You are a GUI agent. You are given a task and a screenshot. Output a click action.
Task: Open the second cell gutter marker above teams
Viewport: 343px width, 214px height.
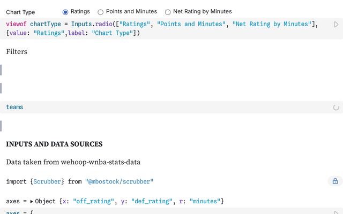(x=1, y=88)
